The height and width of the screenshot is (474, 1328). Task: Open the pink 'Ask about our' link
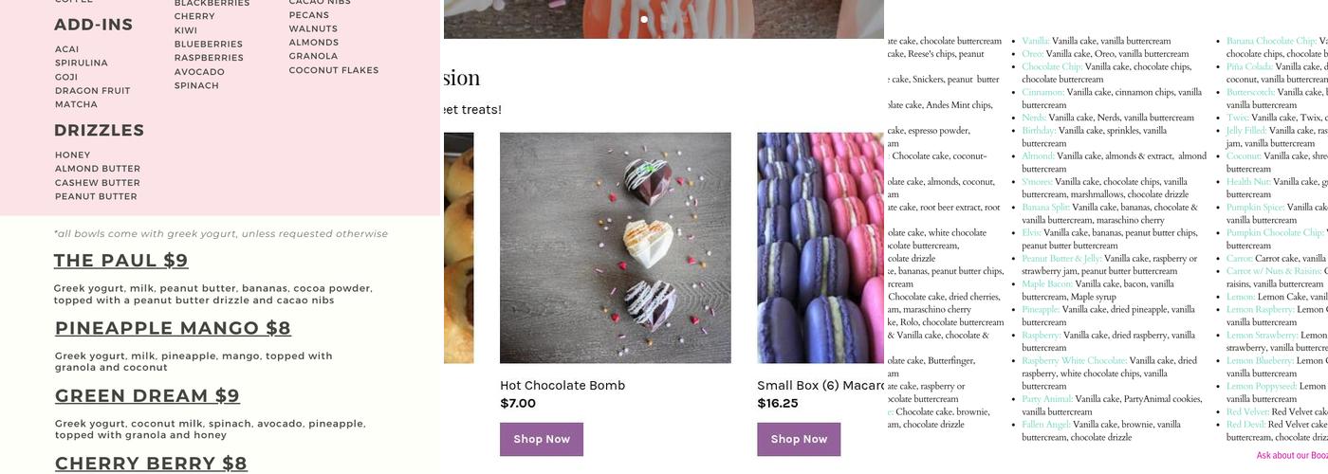pyautogui.click(x=1291, y=456)
